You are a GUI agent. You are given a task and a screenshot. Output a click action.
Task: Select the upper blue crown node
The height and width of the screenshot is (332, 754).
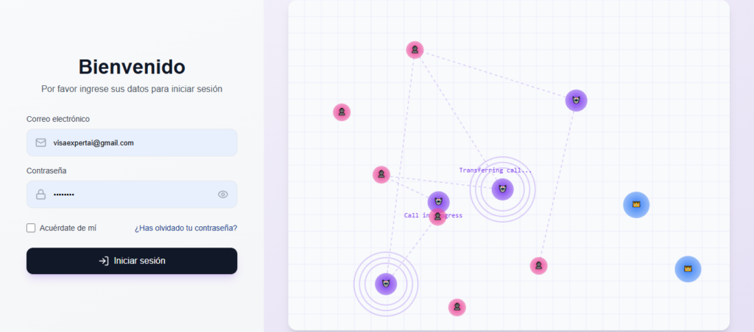pos(636,205)
